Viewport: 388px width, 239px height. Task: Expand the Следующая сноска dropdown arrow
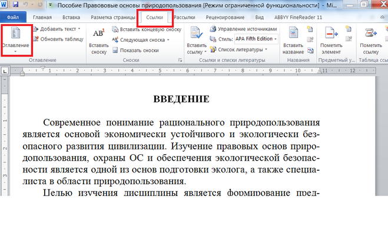click(x=168, y=40)
